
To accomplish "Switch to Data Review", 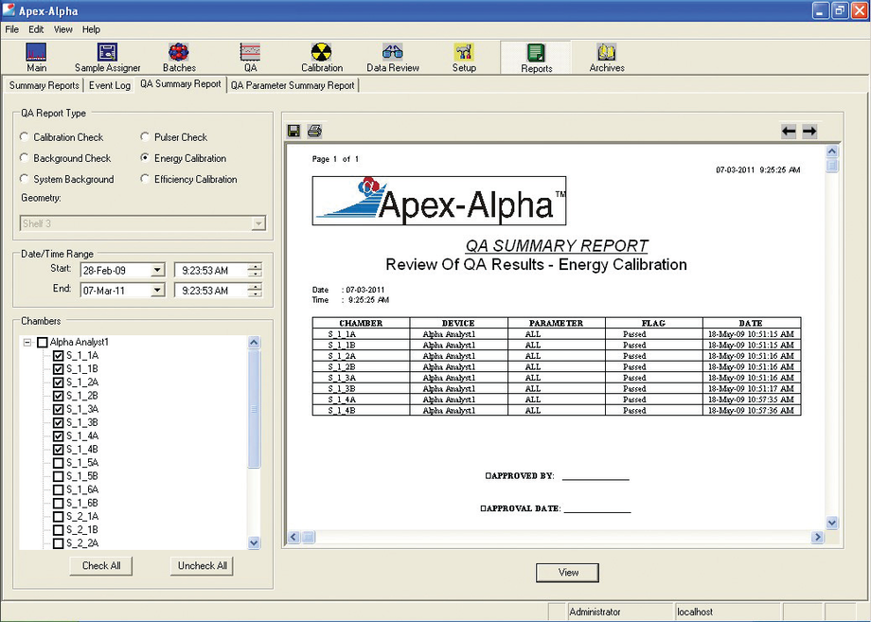I will [392, 57].
